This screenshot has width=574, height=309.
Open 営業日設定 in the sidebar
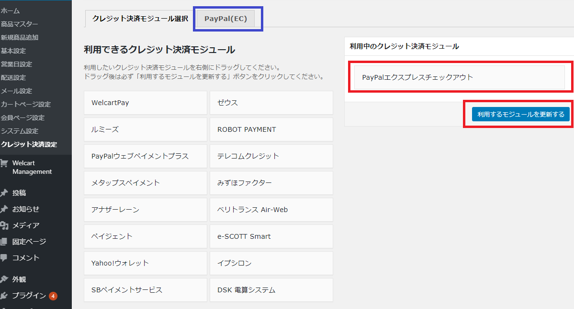point(16,64)
